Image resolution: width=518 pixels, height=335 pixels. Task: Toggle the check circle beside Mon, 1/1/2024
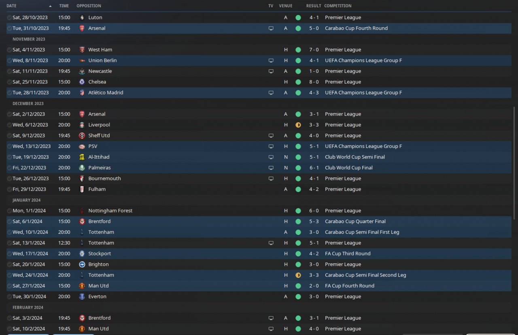(9, 211)
